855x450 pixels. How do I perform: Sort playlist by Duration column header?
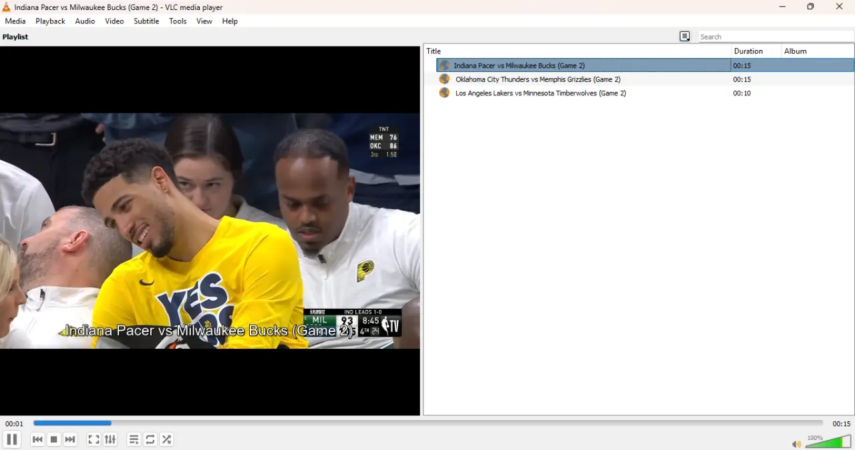[x=756, y=51]
